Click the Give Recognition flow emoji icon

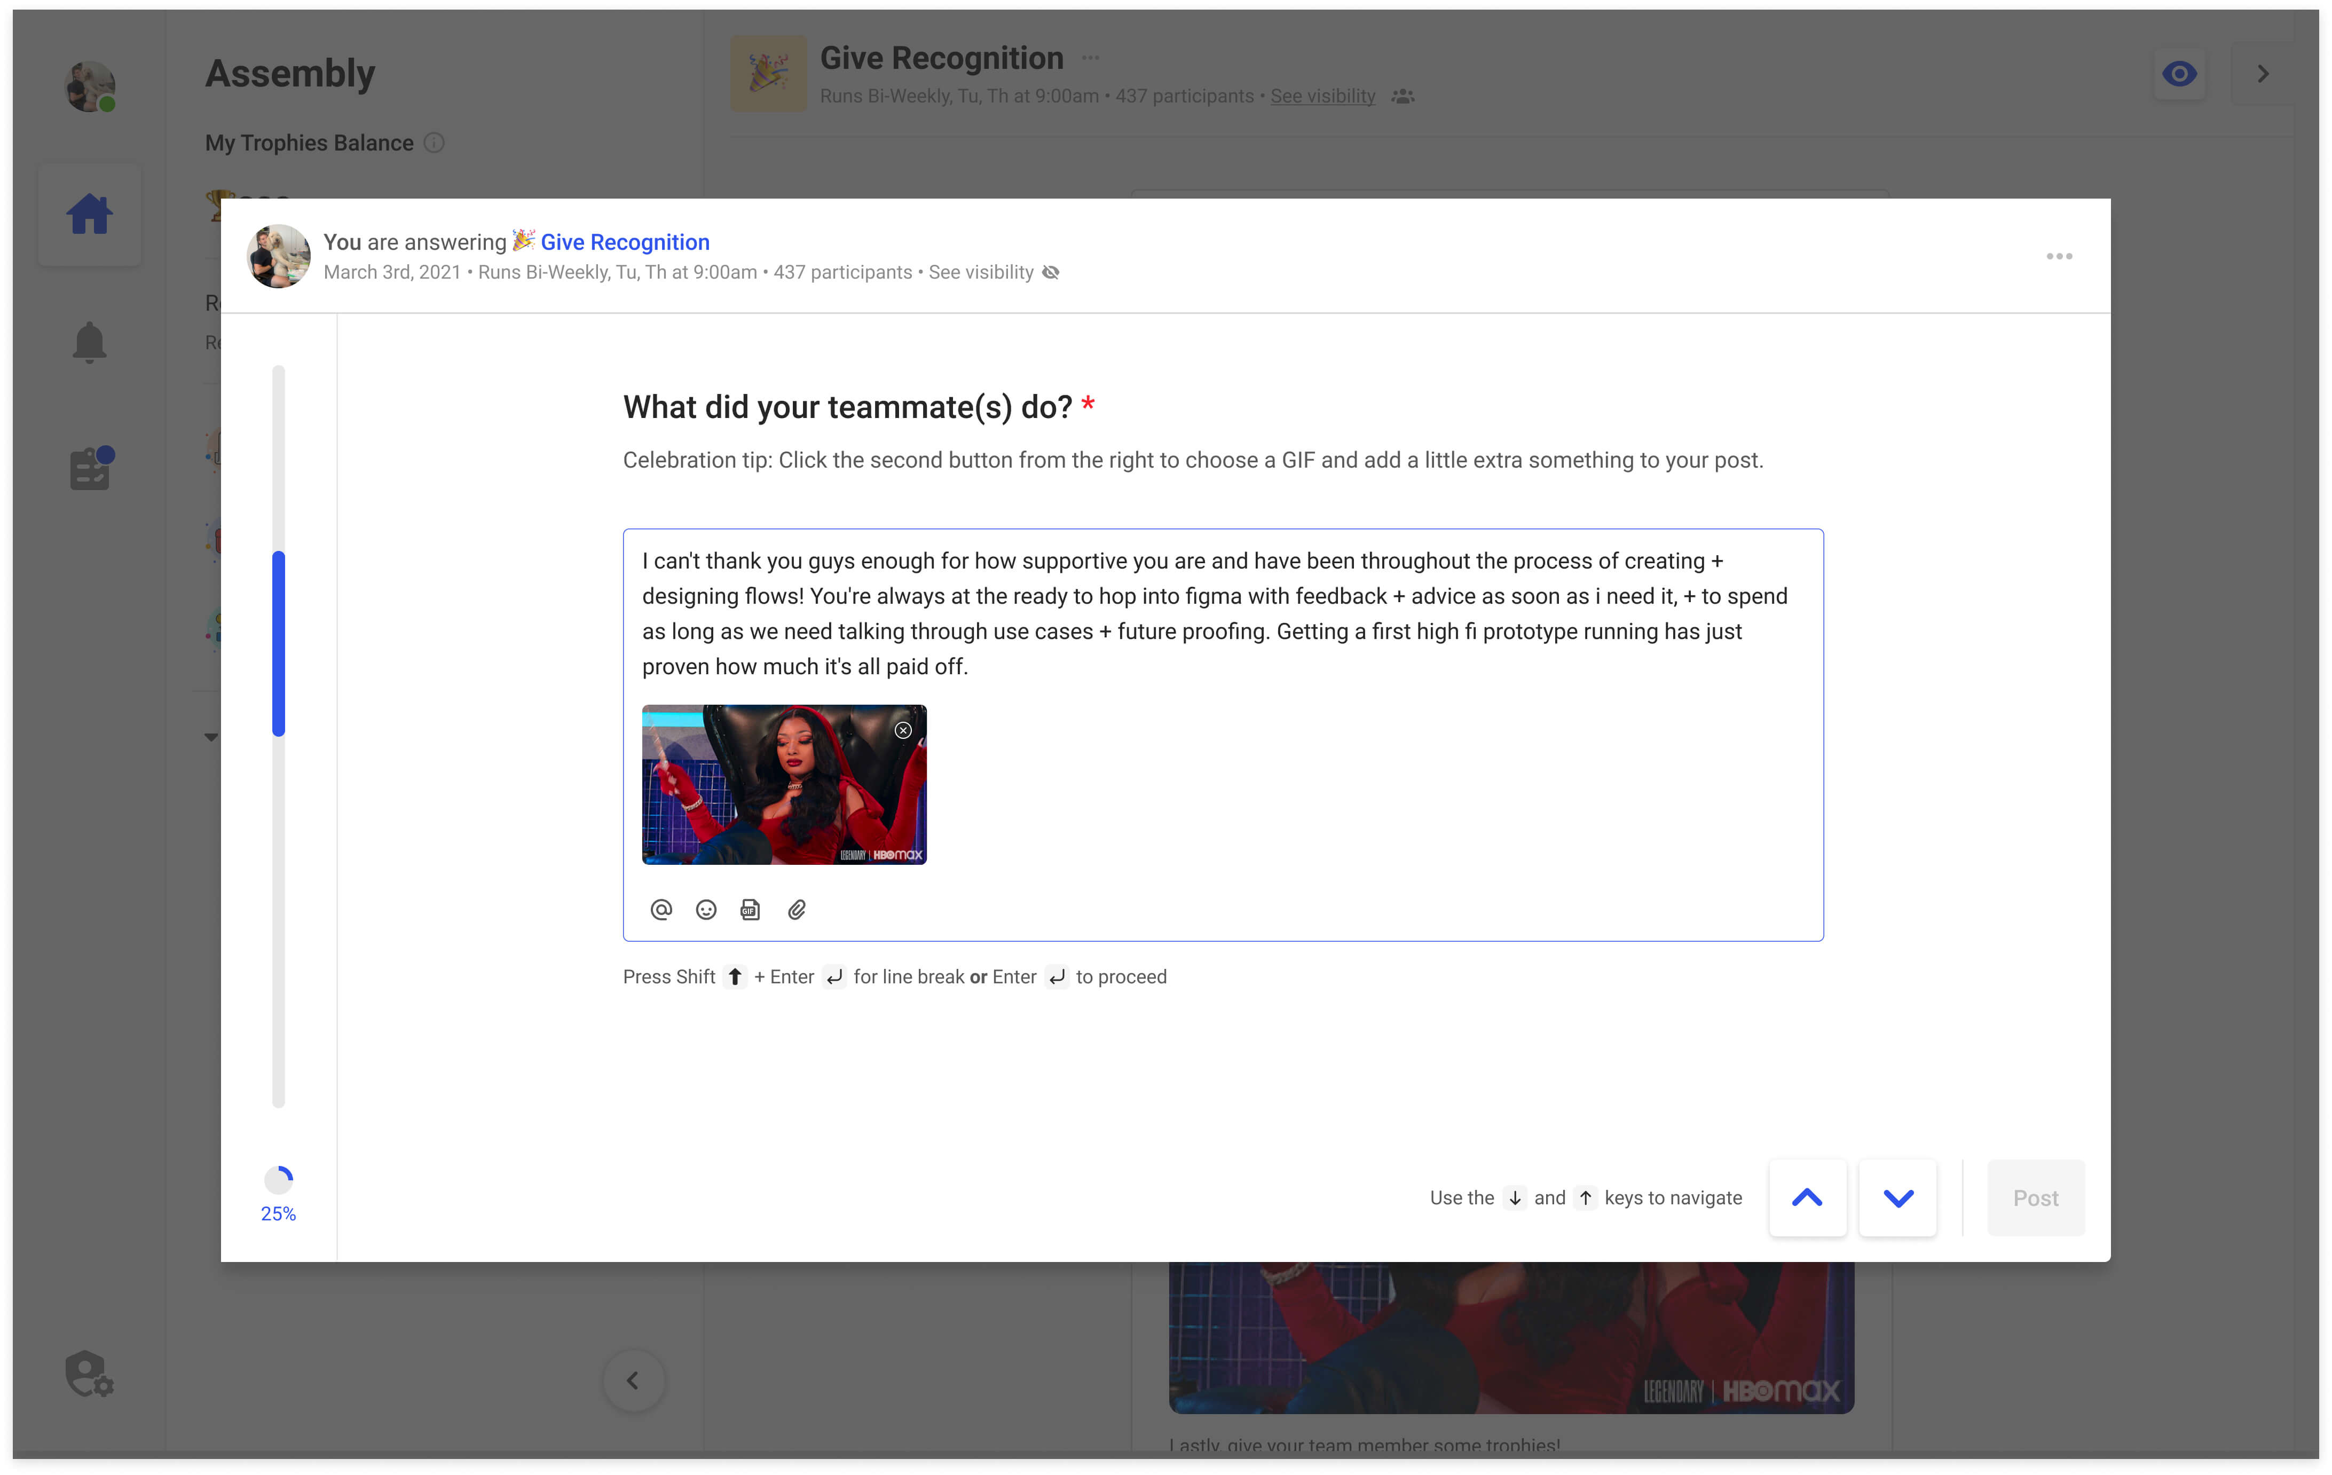coord(768,74)
